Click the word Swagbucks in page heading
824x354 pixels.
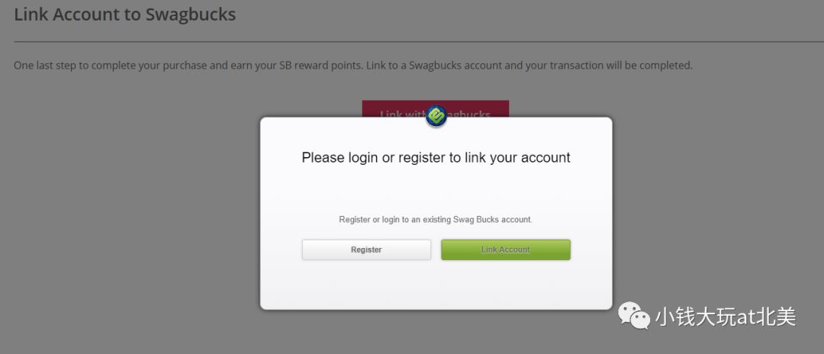point(190,14)
